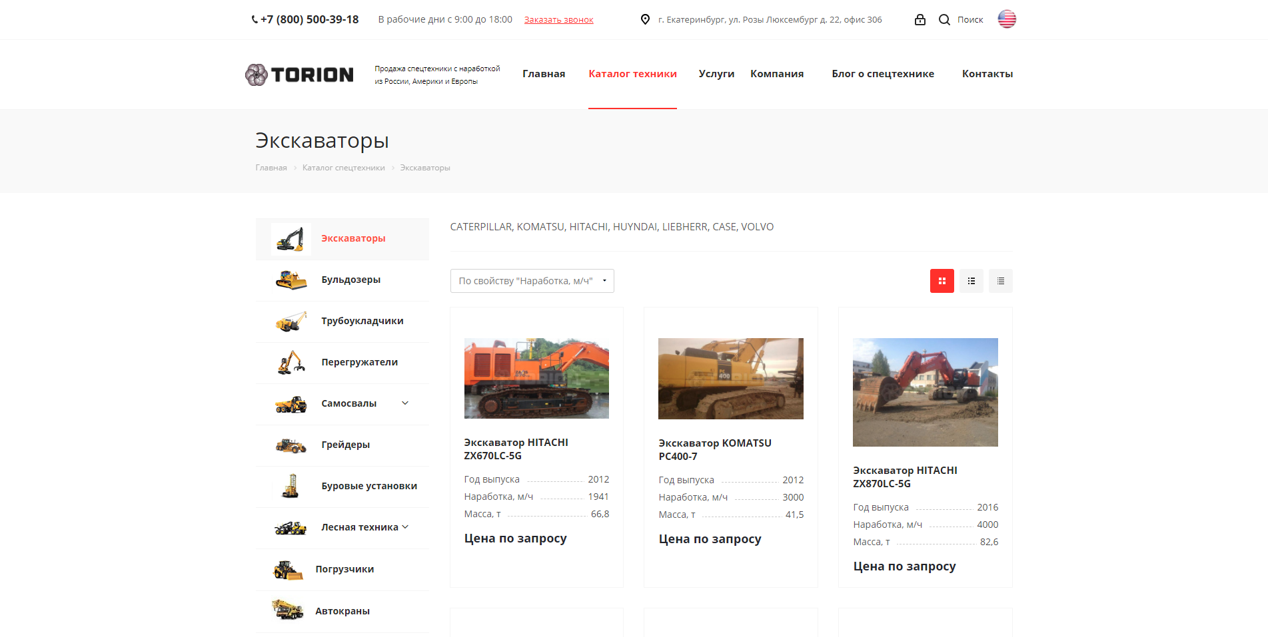The height and width of the screenshot is (637, 1268).
Task: Open the HITACHI ZX870LC-5G excavator photo
Action: point(926,392)
